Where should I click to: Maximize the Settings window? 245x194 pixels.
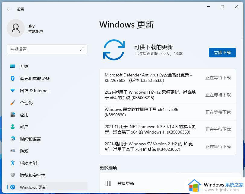pos(222,7)
